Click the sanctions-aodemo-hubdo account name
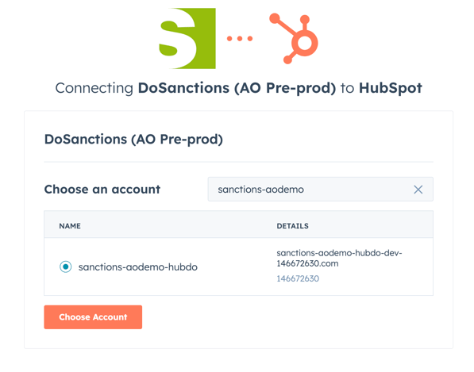The image size is (474, 372). pos(138,267)
